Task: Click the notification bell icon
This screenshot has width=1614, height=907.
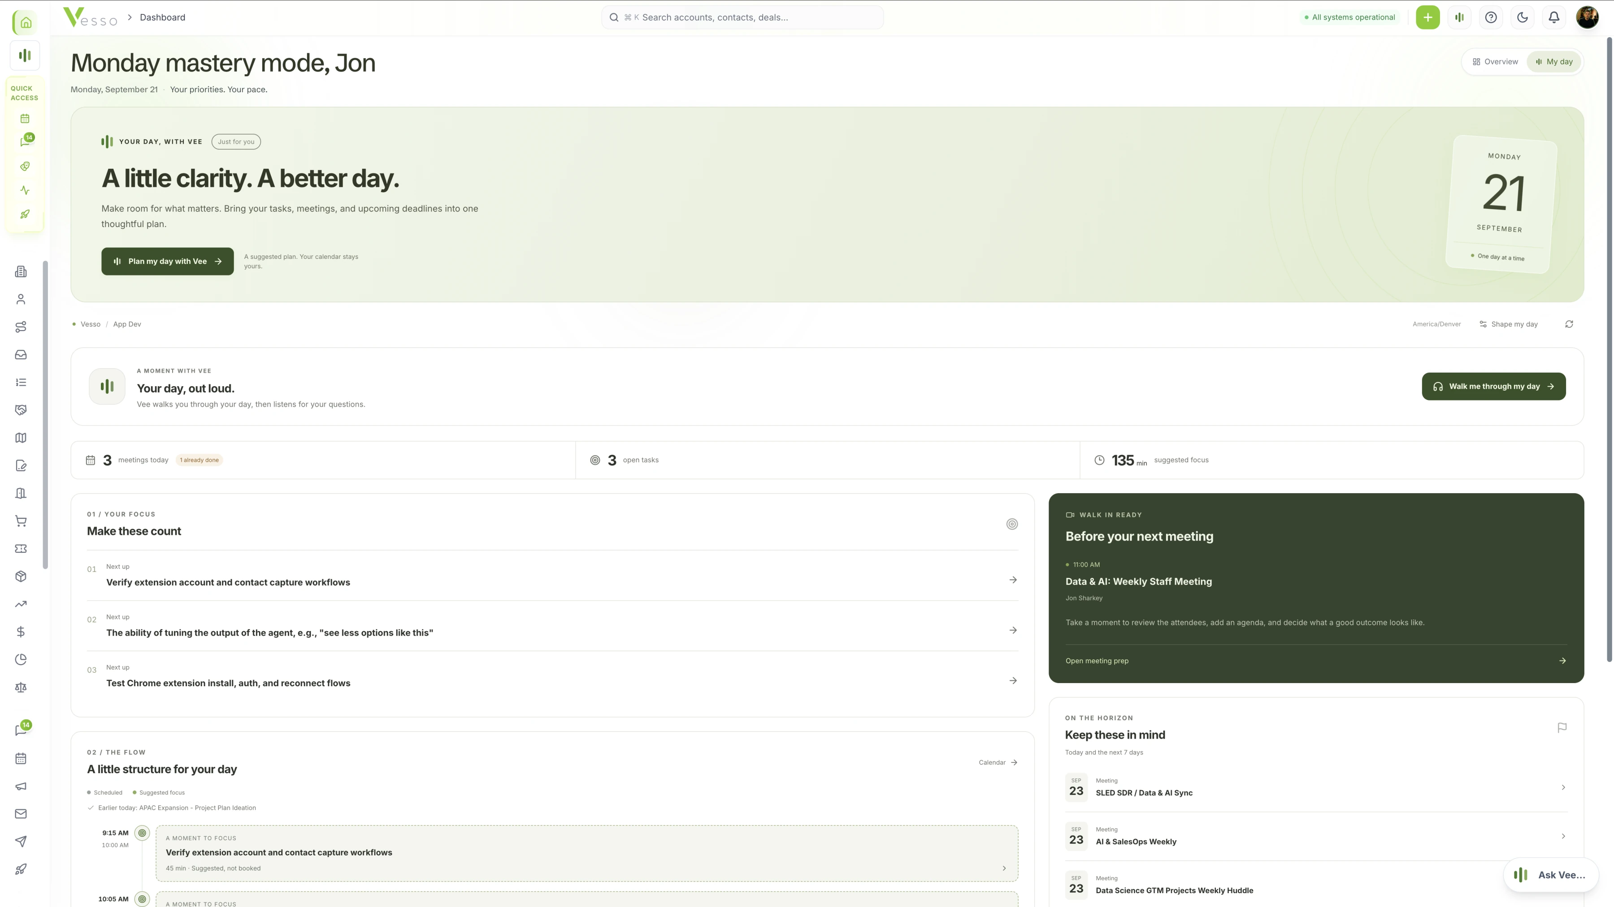Action: click(x=1554, y=17)
